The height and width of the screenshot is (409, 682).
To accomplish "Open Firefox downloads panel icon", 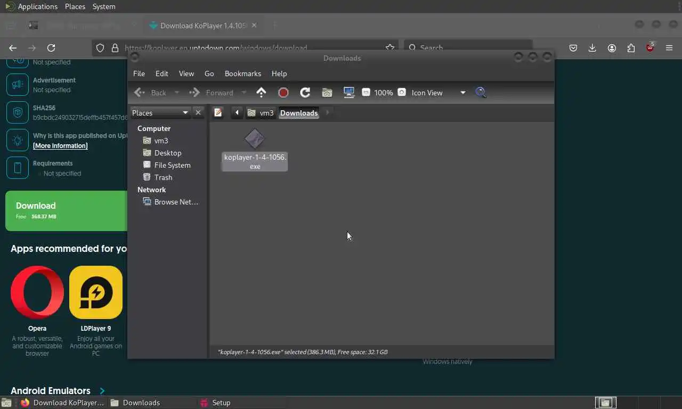I will (592, 48).
